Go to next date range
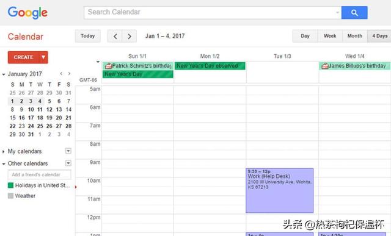Screen dimensions: 391x236 pyautogui.click(x=129, y=37)
